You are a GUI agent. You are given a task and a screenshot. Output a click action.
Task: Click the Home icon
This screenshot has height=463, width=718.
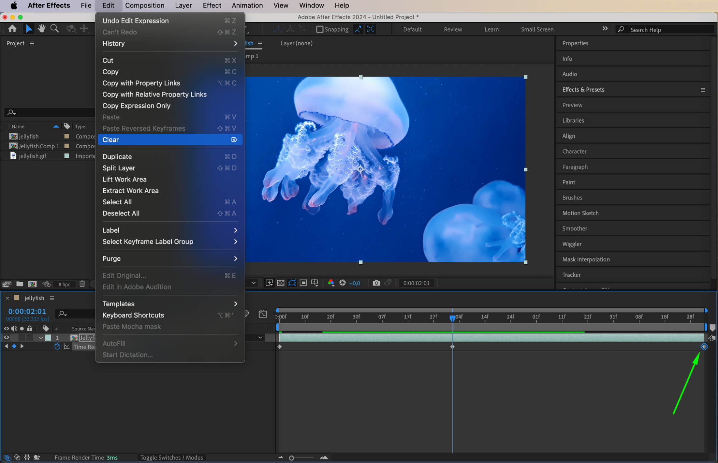coord(12,29)
